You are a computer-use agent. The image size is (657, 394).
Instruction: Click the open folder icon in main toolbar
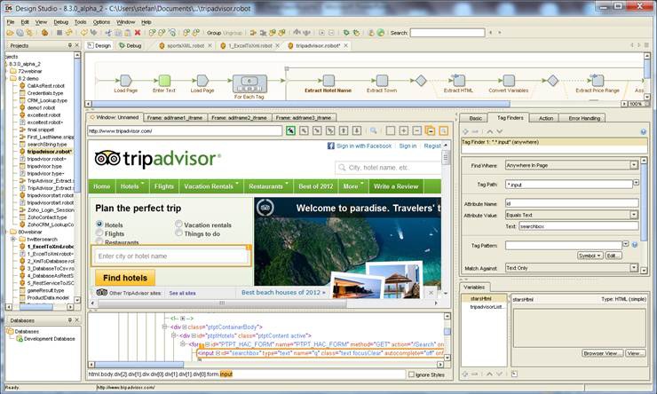tap(10, 33)
